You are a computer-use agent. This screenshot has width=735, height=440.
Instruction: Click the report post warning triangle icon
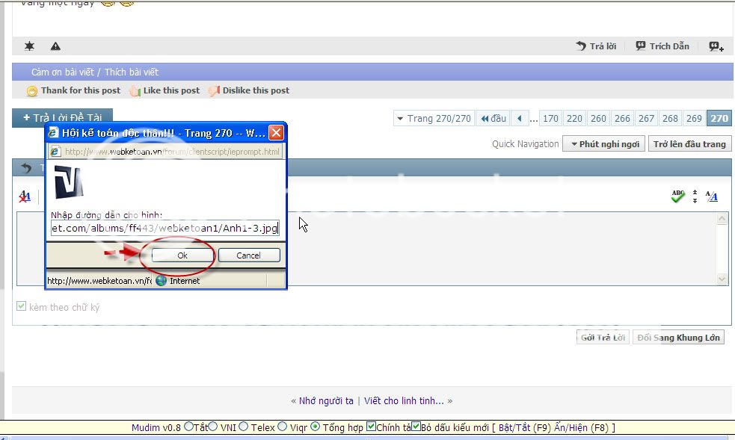click(x=55, y=46)
